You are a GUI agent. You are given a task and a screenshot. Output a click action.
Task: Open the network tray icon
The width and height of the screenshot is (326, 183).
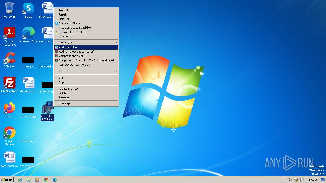[x=296, y=180]
